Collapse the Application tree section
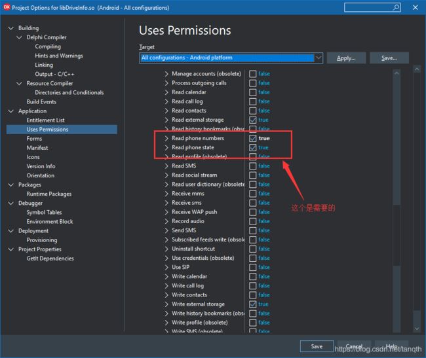This screenshot has width=426, height=358. click(x=10, y=111)
